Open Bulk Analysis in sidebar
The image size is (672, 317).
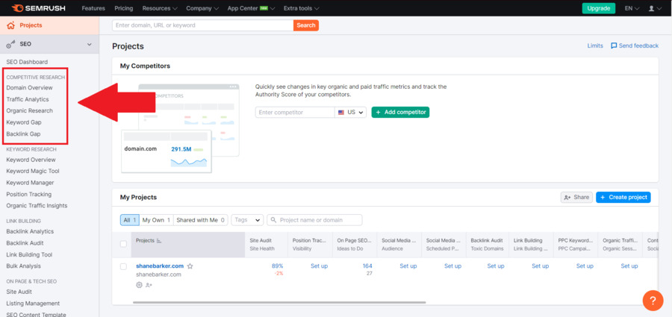pos(24,266)
